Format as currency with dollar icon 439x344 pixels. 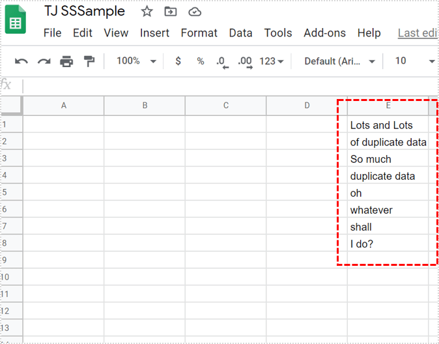(178, 61)
